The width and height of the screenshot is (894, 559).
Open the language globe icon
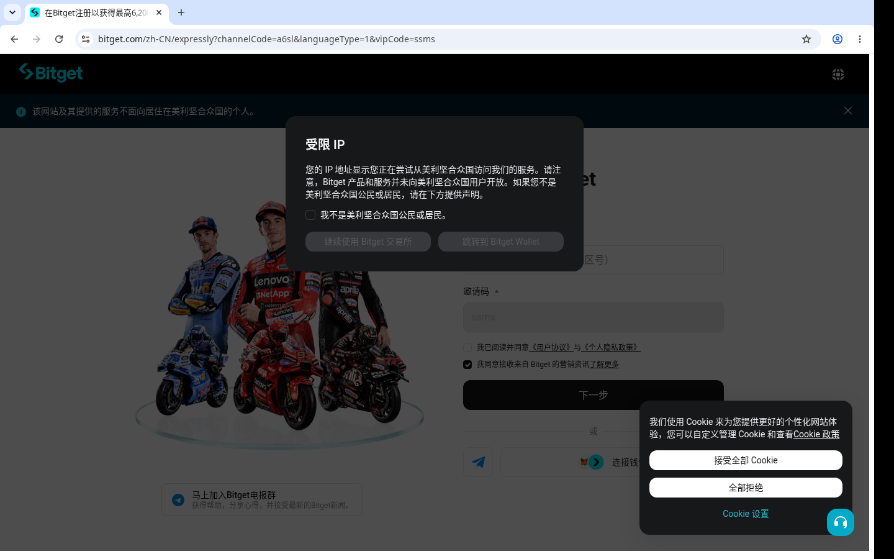pyautogui.click(x=838, y=75)
